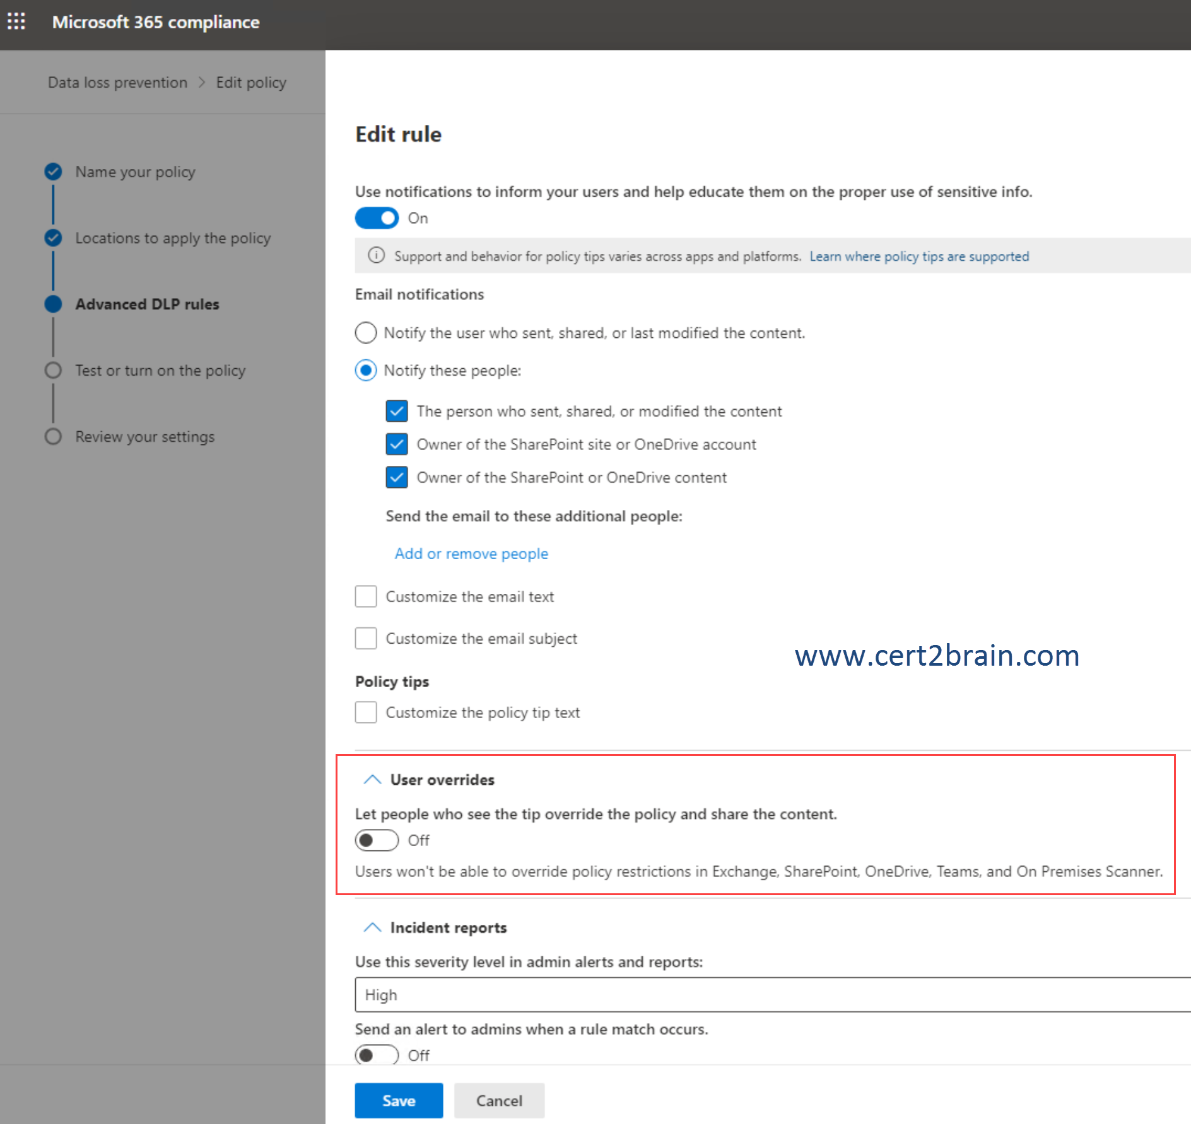
Task: Click Data loss prevention breadcrumb
Action: coord(117,83)
